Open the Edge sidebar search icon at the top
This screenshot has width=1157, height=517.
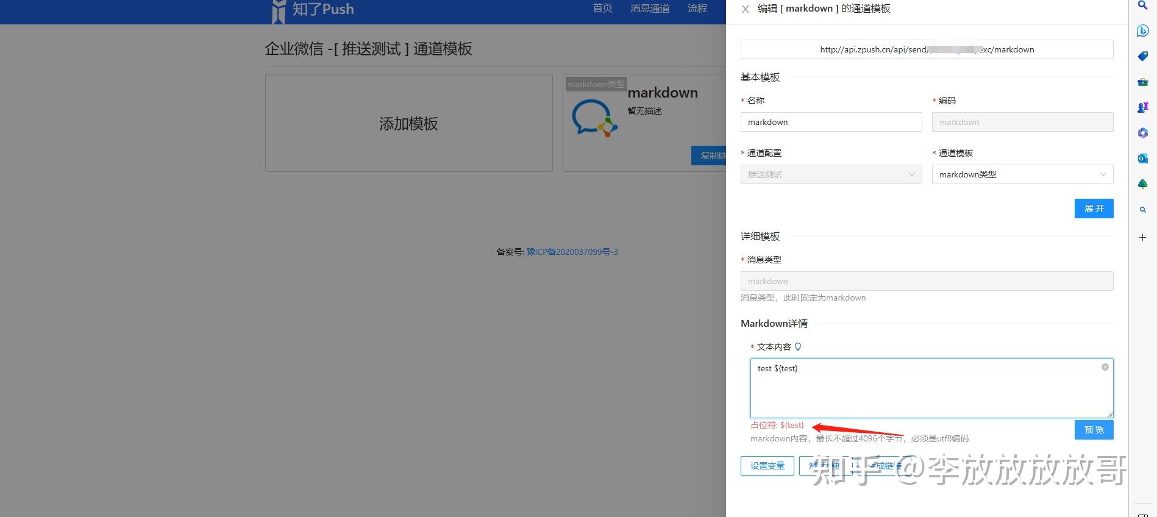[x=1143, y=5]
